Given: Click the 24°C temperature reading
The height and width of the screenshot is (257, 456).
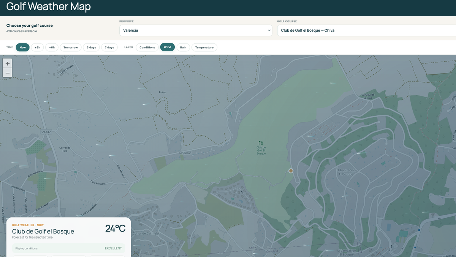Looking at the screenshot, I should pyautogui.click(x=115, y=228).
